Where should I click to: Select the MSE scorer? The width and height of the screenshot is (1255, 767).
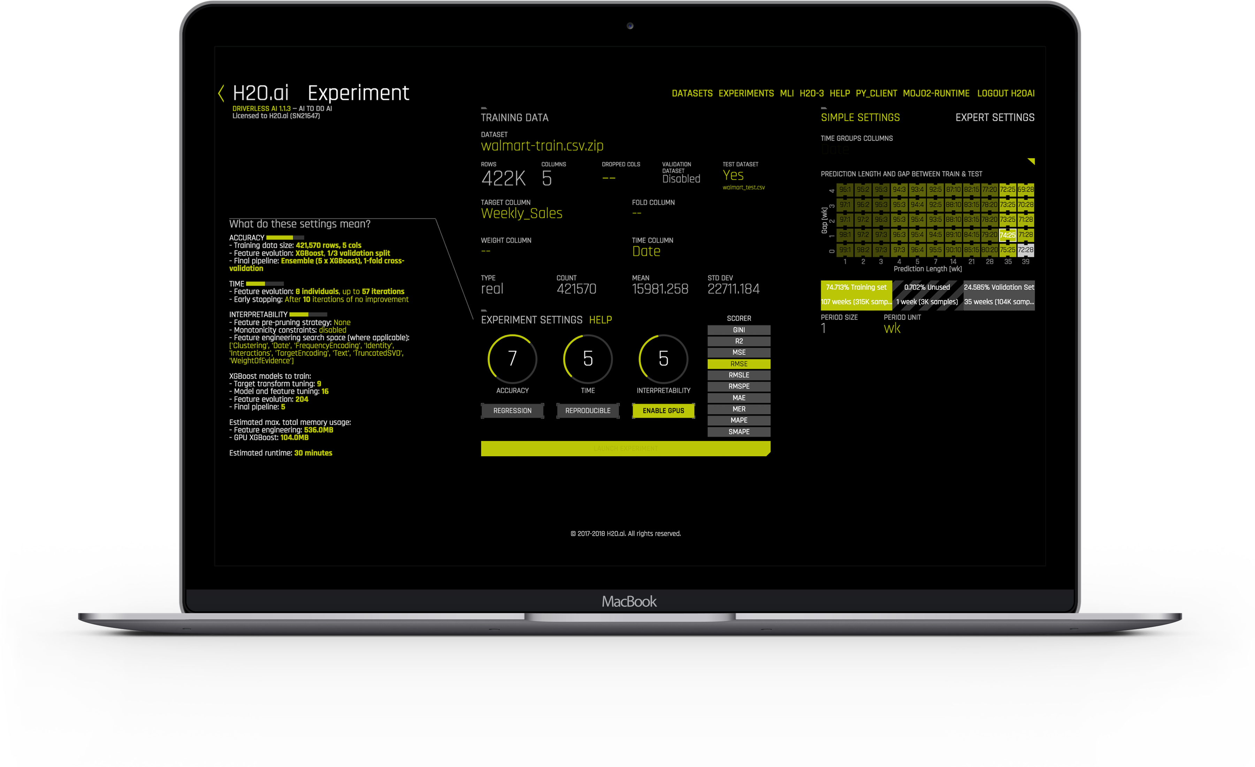739,352
